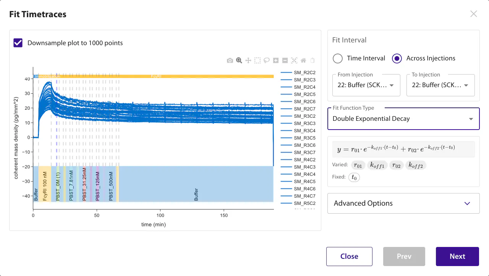
Task: Toggle SM_R2C2 trace in the legend
Action: tap(298, 72)
